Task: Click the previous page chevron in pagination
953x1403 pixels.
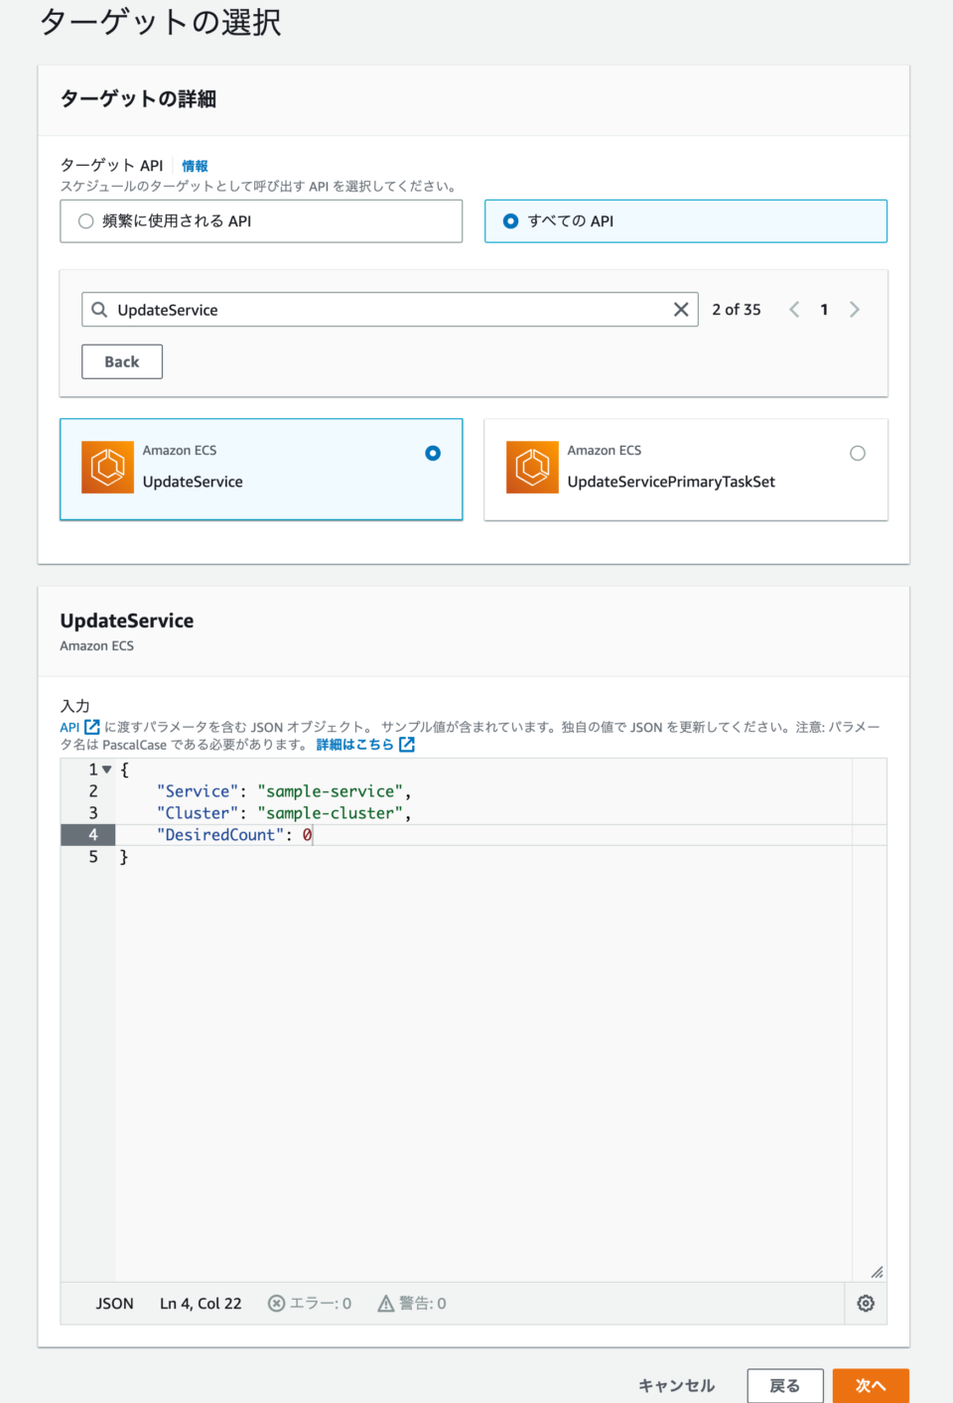Action: pos(794,309)
